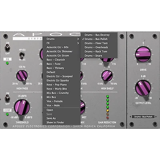Click Open in the preset menu
This screenshot has width=160, height=160.
click(62, 110)
